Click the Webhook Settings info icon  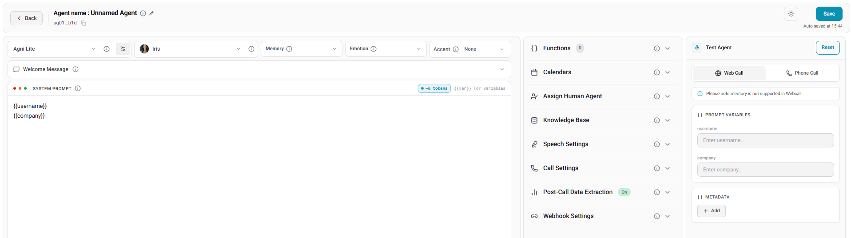pyautogui.click(x=657, y=216)
